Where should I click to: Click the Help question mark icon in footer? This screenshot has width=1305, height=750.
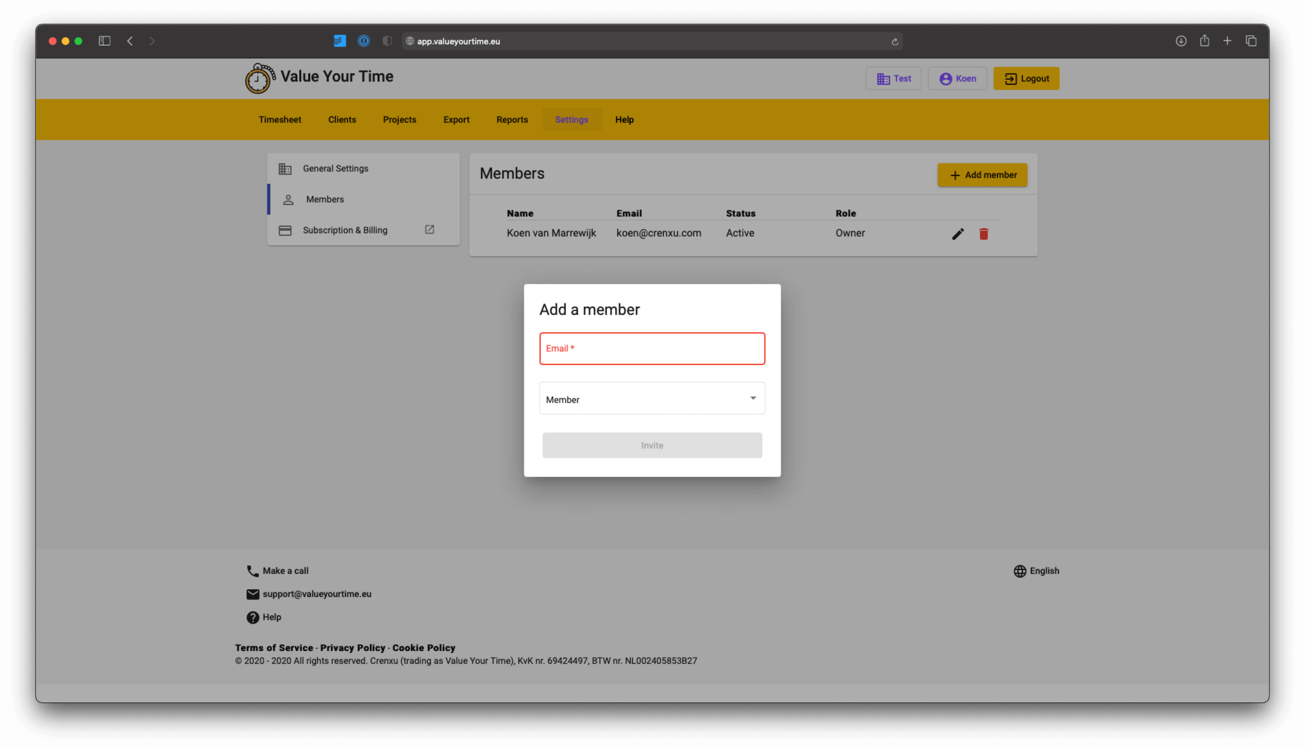[x=253, y=617]
